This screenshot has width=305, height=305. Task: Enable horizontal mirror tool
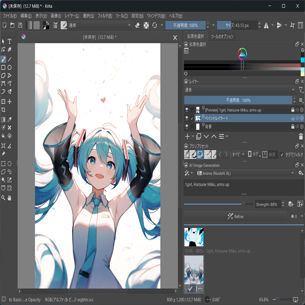point(266,25)
